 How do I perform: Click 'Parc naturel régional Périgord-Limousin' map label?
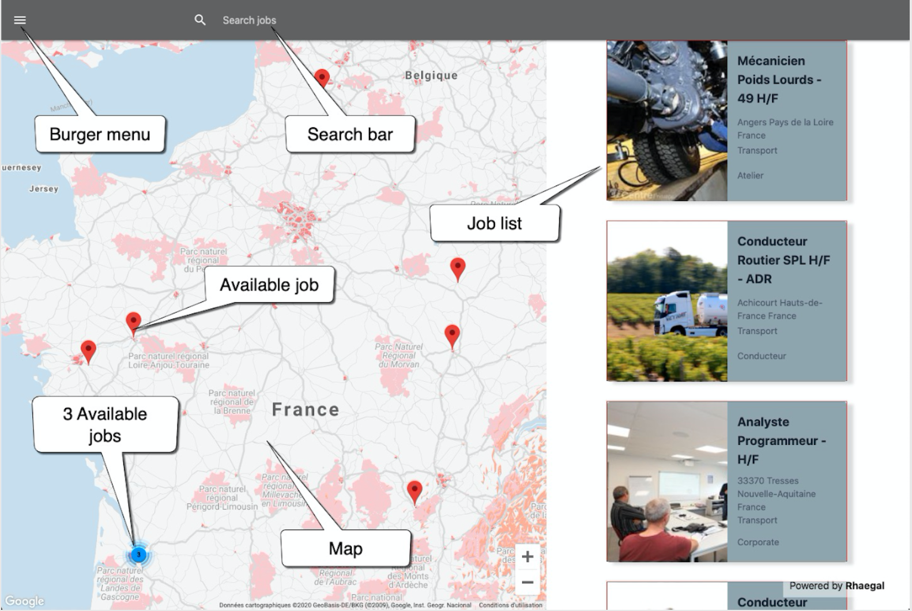(222, 497)
